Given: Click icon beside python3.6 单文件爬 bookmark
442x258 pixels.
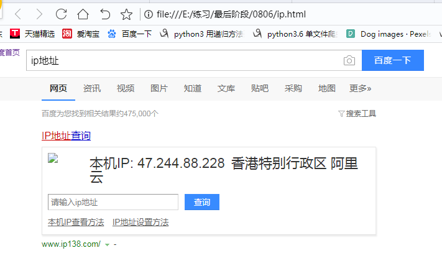Looking at the screenshot, I should [257, 34].
